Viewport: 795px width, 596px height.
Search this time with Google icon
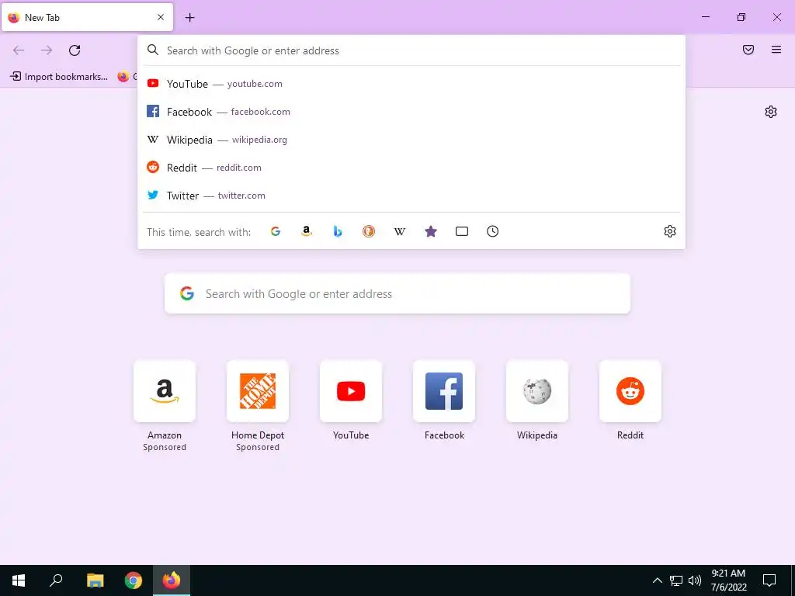pyautogui.click(x=276, y=231)
